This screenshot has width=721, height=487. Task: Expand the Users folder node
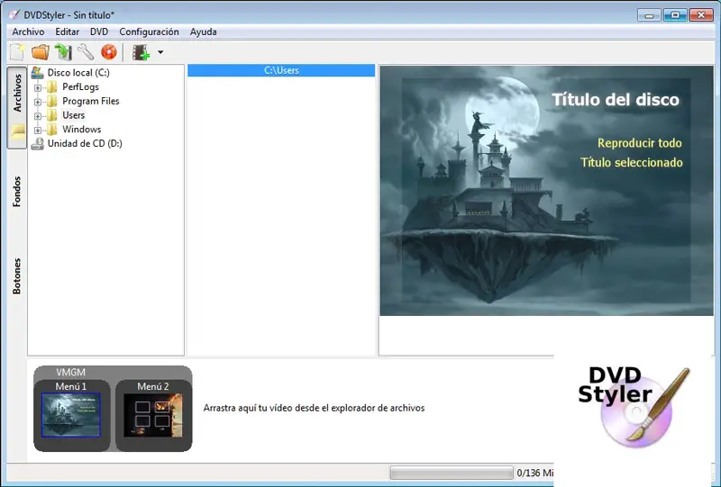point(38,116)
